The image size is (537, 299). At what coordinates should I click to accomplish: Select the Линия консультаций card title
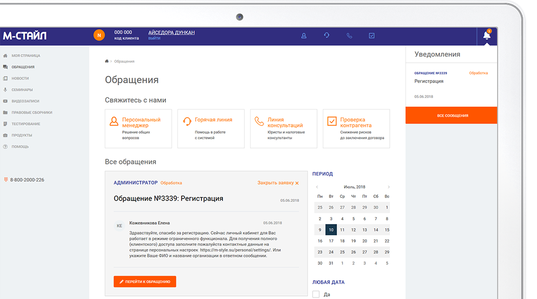tap(285, 122)
